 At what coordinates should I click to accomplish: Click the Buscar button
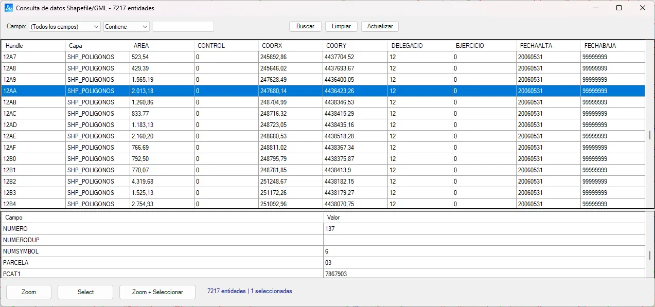(x=305, y=26)
